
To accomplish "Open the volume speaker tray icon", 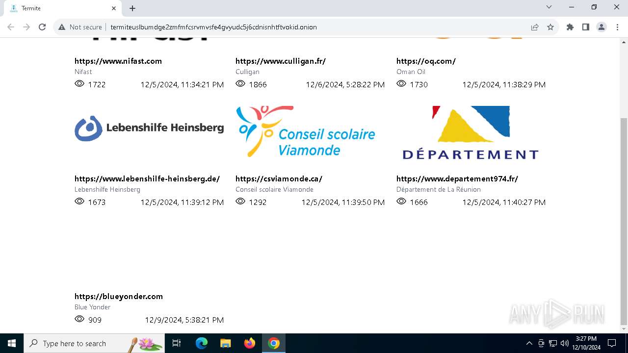I will point(564,343).
